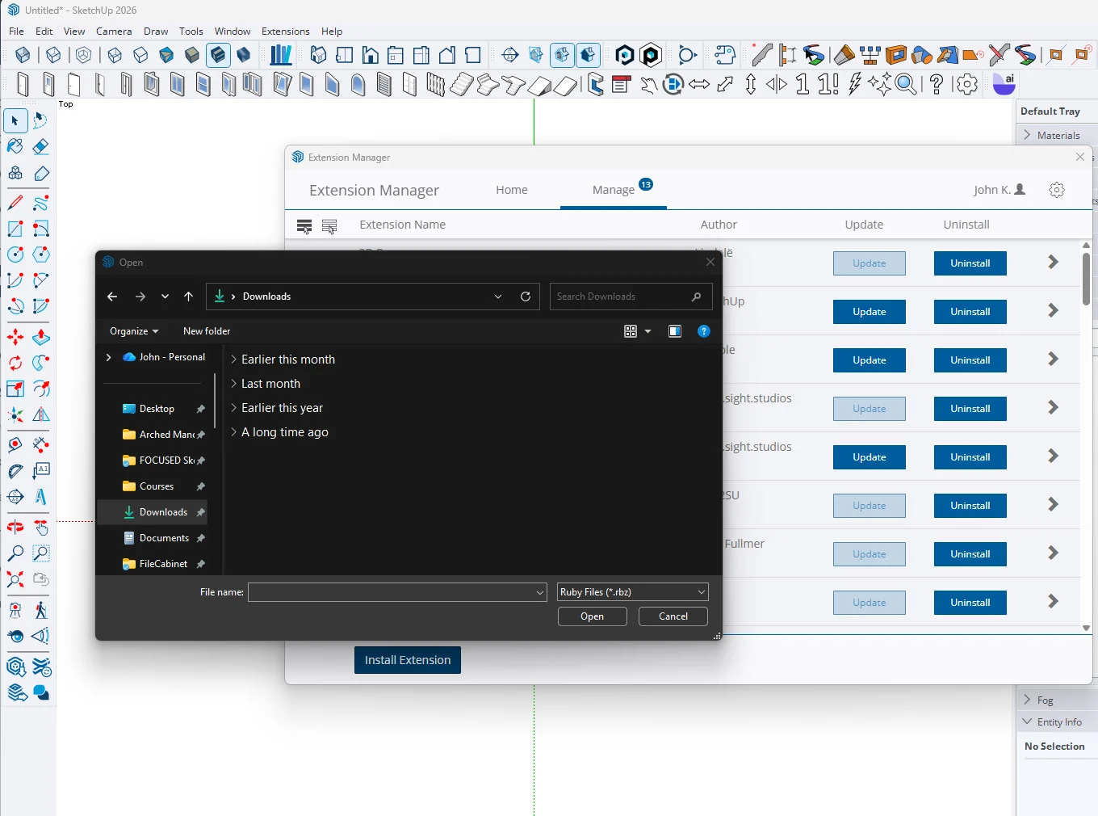
Task: Choose the Lasso Select tool
Action: pos(40,120)
